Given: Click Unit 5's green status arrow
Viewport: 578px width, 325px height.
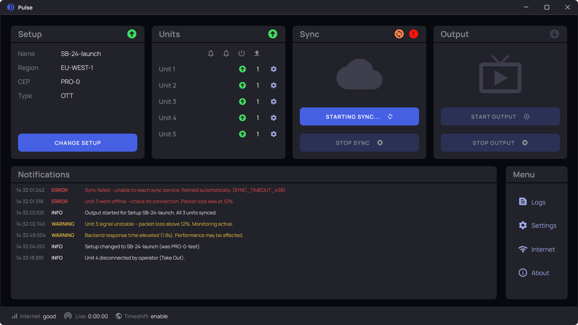Looking at the screenshot, I should tap(242, 134).
